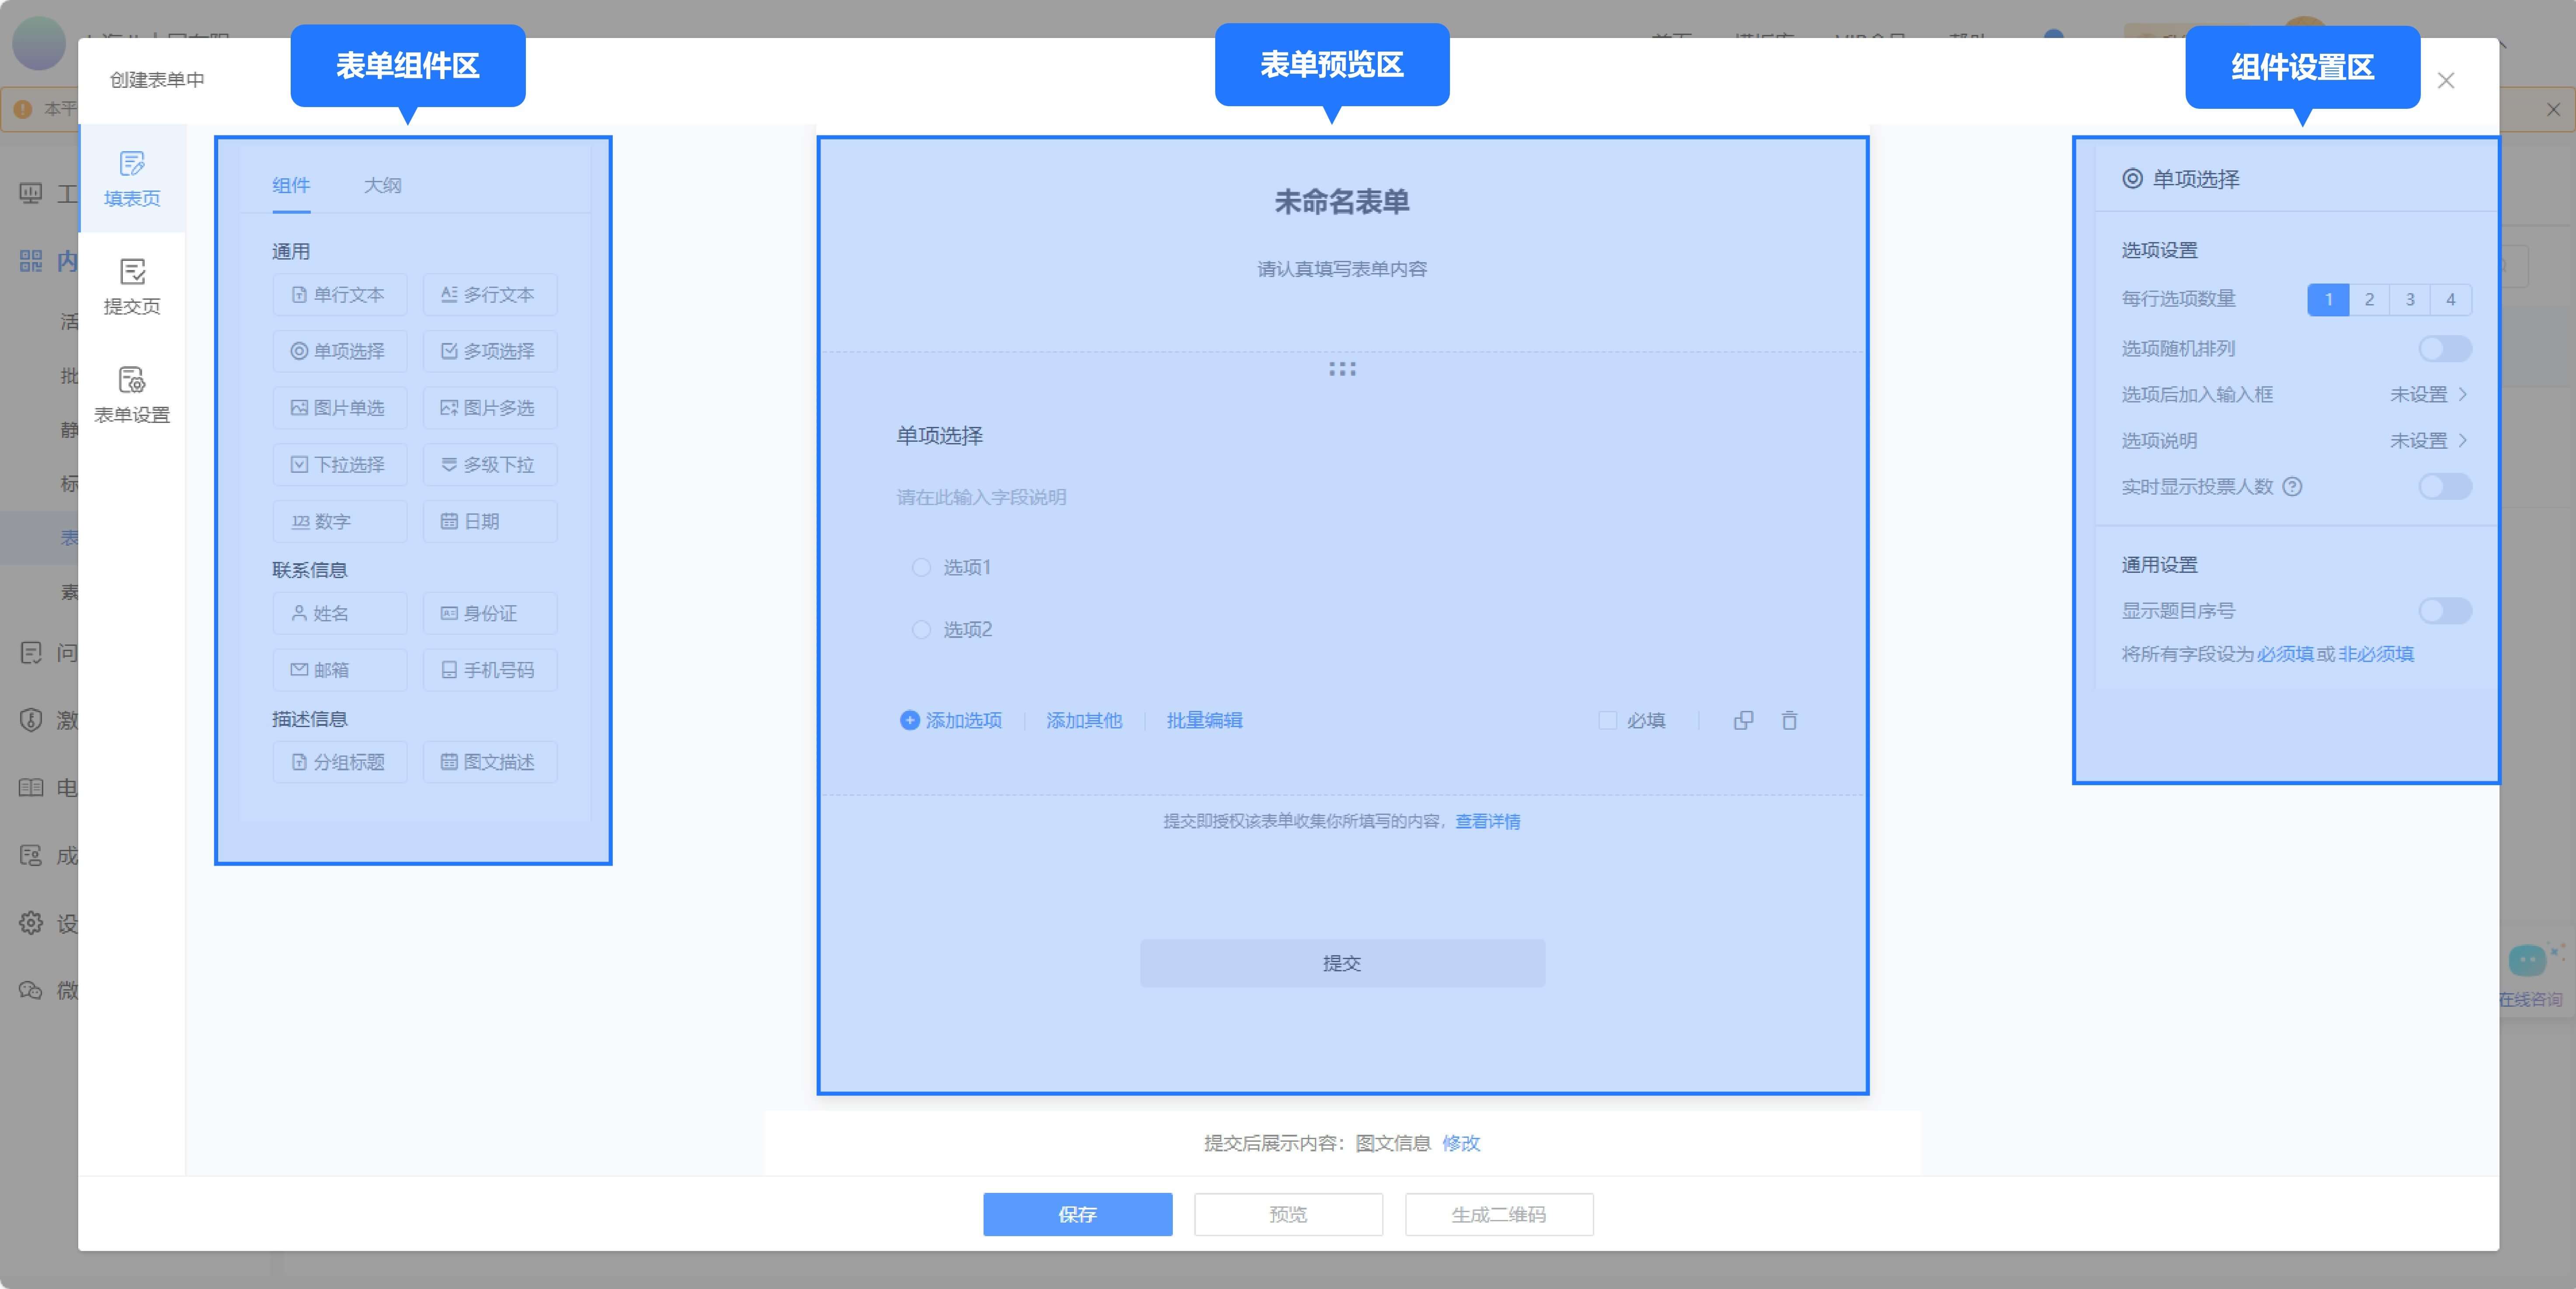This screenshot has height=1289, width=2576.
Task: Click the drag handle dots above question
Action: pos(1342,370)
